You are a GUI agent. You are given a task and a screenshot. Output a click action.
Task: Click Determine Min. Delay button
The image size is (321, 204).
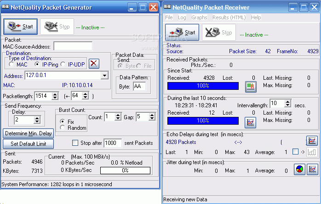coord(28,133)
